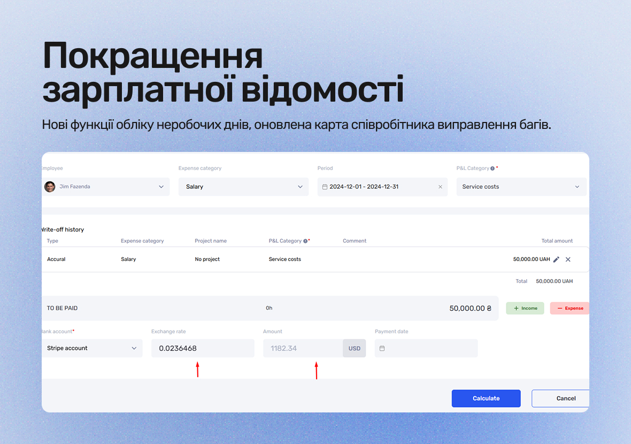The image size is (631, 444).
Task: Click the Cancel button
Action: (560, 399)
